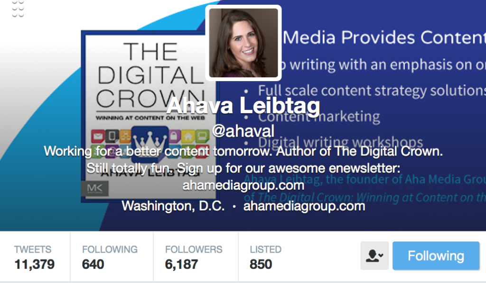The height and width of the screenshot is (283, 486).
Task: View the Tweets count 11,379
Action: 34,257
